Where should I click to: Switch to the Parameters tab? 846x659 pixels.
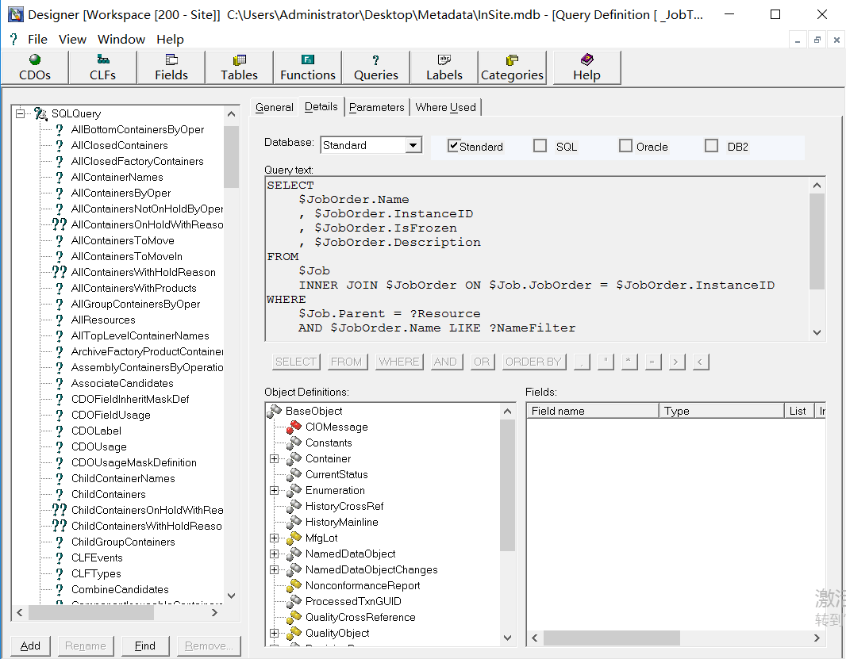(376, 107)
